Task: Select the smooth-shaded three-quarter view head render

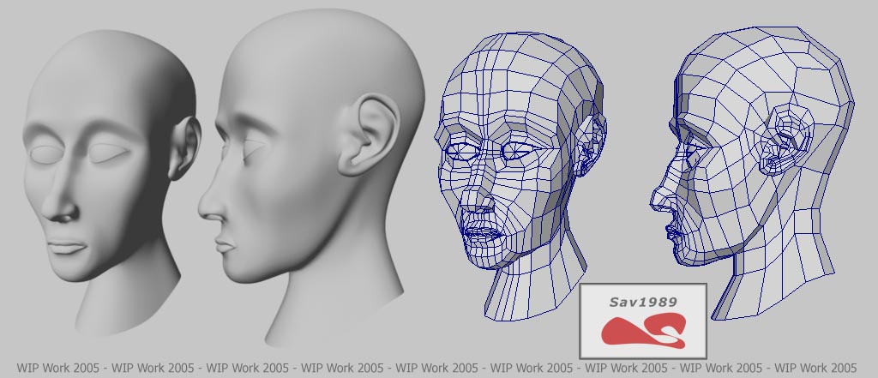Action: 112,182
